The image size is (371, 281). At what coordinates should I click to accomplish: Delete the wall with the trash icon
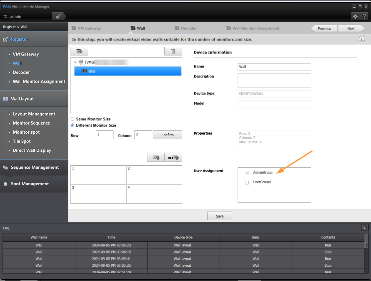[173, 51]
